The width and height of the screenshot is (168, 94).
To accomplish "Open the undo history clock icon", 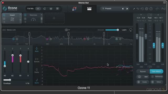I will click(142, 9).
